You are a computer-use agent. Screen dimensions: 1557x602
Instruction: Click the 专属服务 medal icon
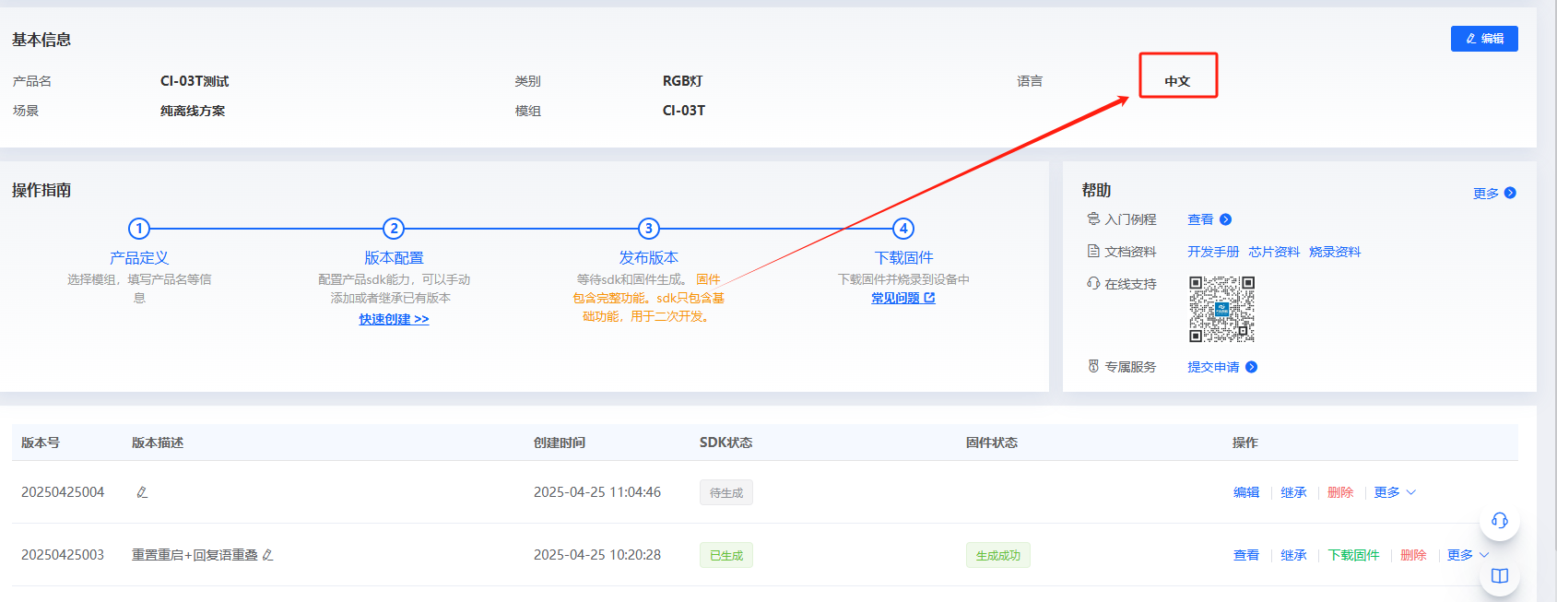[1093, 366]
